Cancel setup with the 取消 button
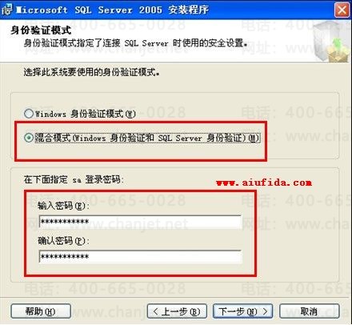352x325 pixels. [x=309, y=311]
